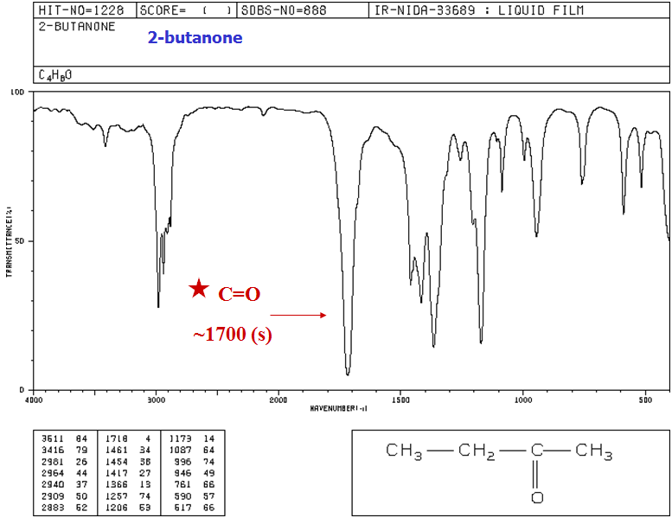Click the 3000 tick label on the x-axis
This screenshot has width=672, height=518.
(156, 400)
